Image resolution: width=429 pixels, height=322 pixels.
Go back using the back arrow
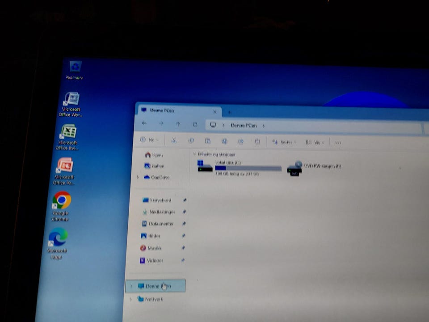[x=144, y=123]
